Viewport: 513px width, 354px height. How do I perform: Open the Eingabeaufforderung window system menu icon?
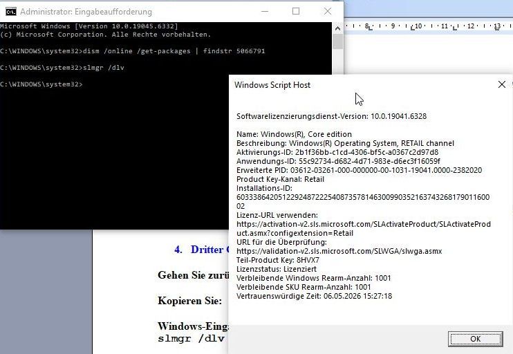pos(11,12)
